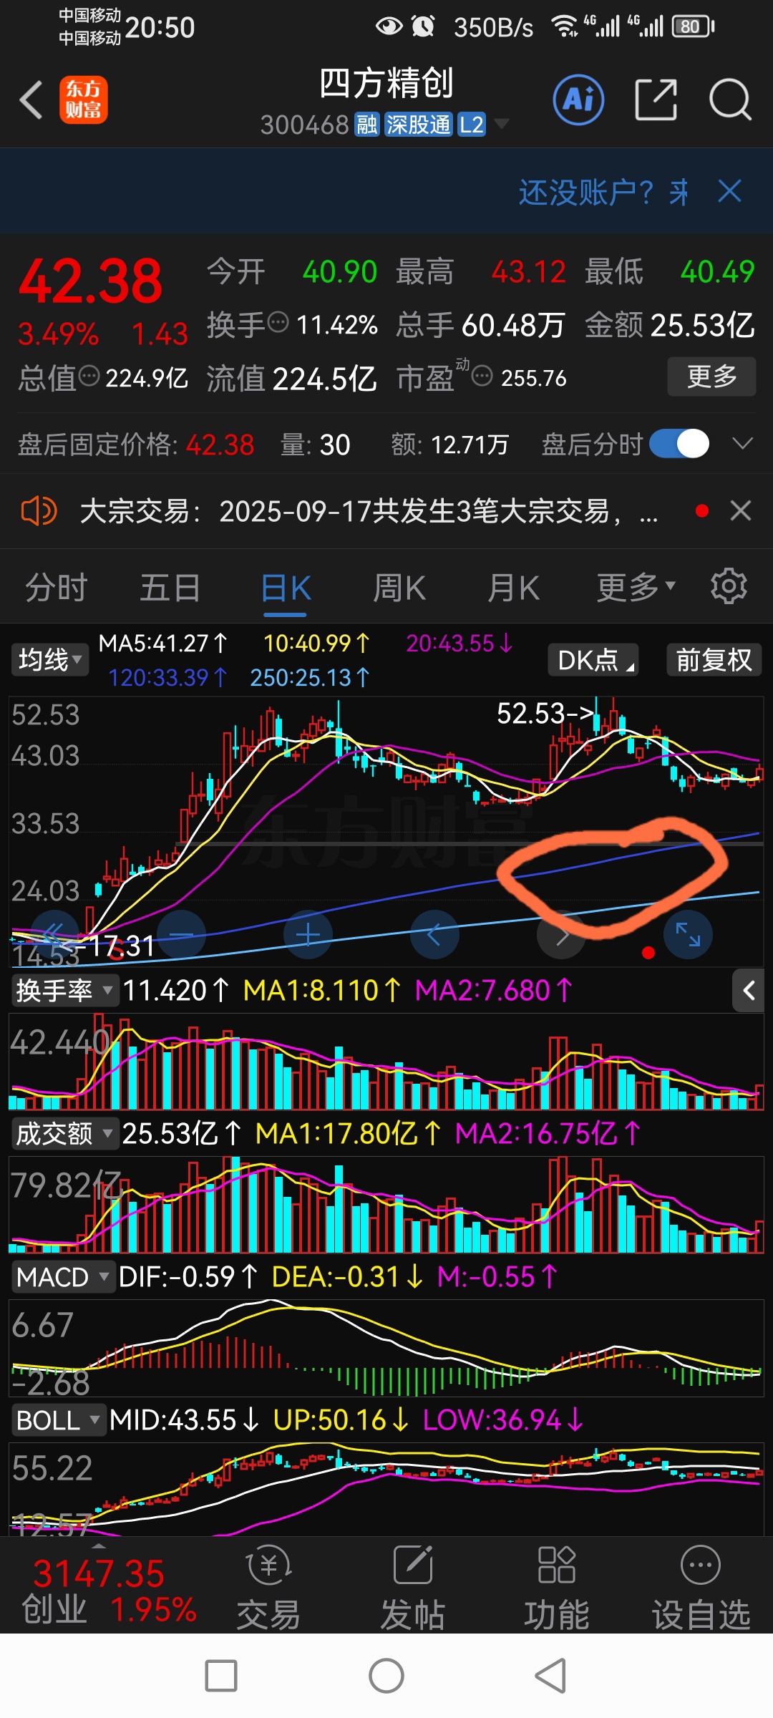Tap the 盘后固定价格 42.38 value
Viewport: 773px width, 1718px height.
220,445
